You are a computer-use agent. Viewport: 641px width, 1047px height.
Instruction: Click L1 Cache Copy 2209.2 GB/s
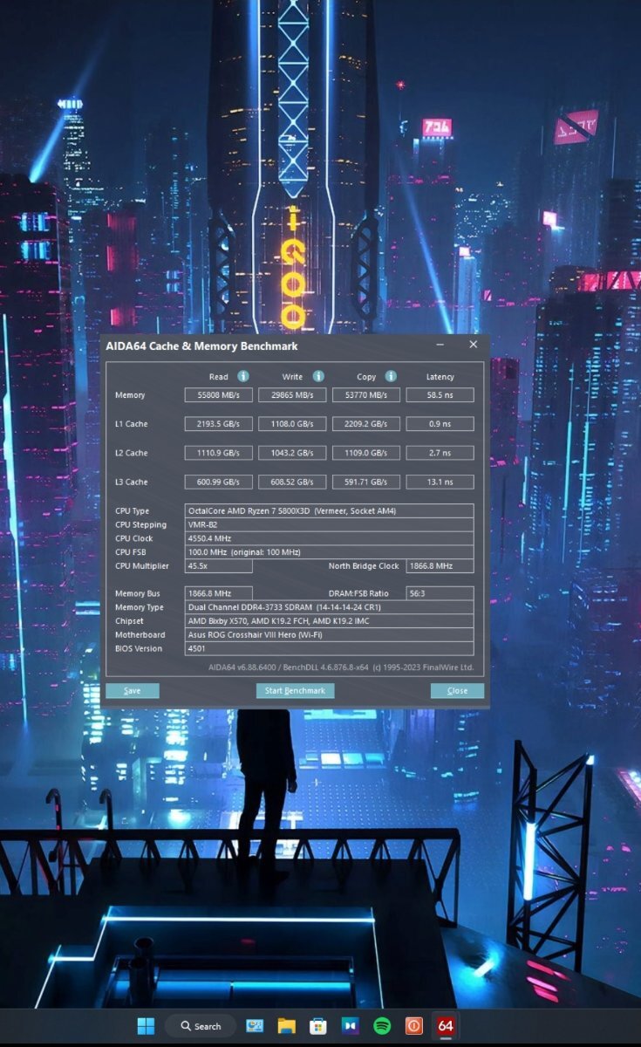366,424
